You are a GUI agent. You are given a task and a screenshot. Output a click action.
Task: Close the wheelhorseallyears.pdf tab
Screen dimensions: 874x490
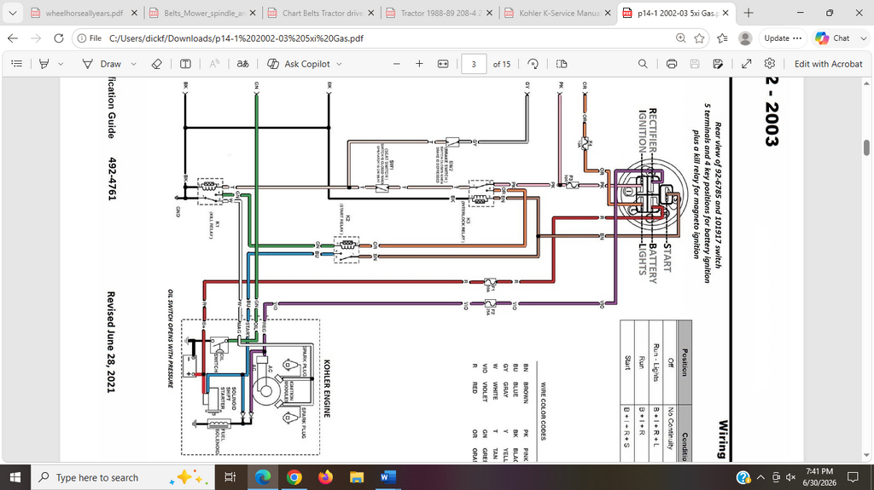pos(134,13)
